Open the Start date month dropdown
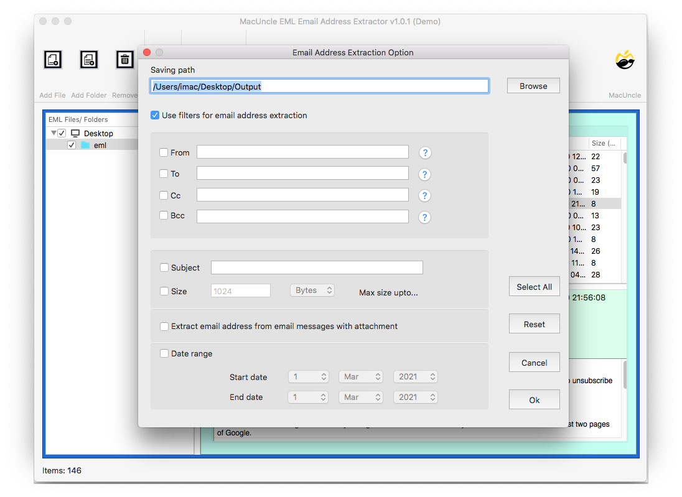The width and height of the screenshot is (682, 497). point(360,376)
